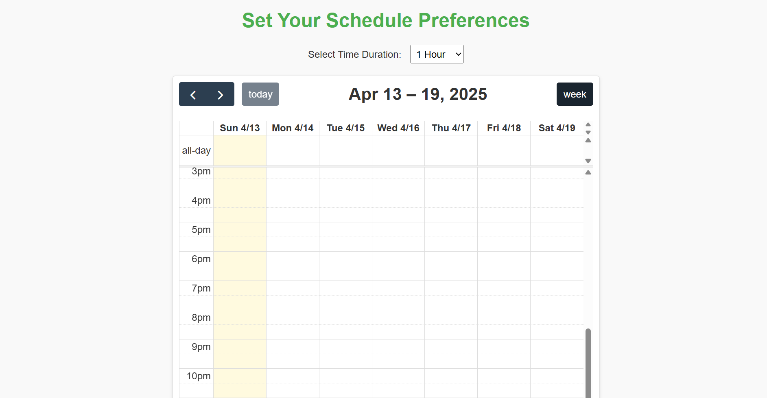Click Friday 8pm time slot
767x398 pixels.
point(504,318)
